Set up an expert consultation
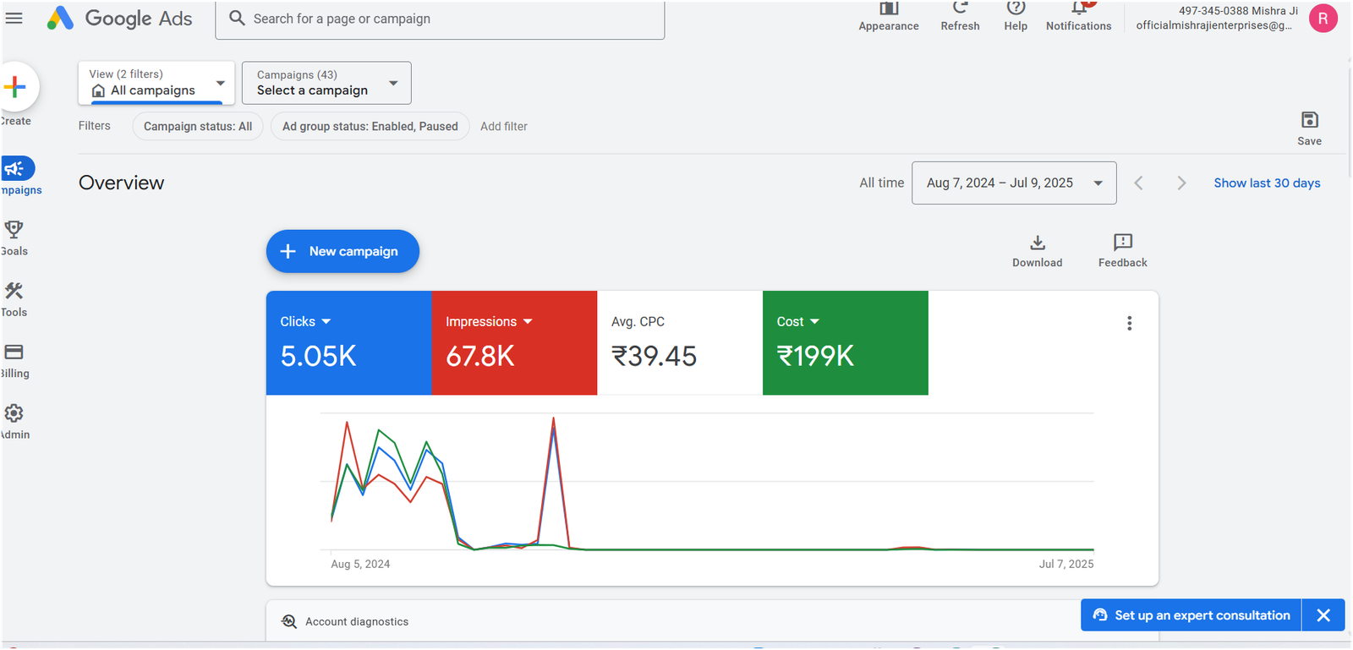The width and height of the screenshot is (1353, 650). 1191,615
